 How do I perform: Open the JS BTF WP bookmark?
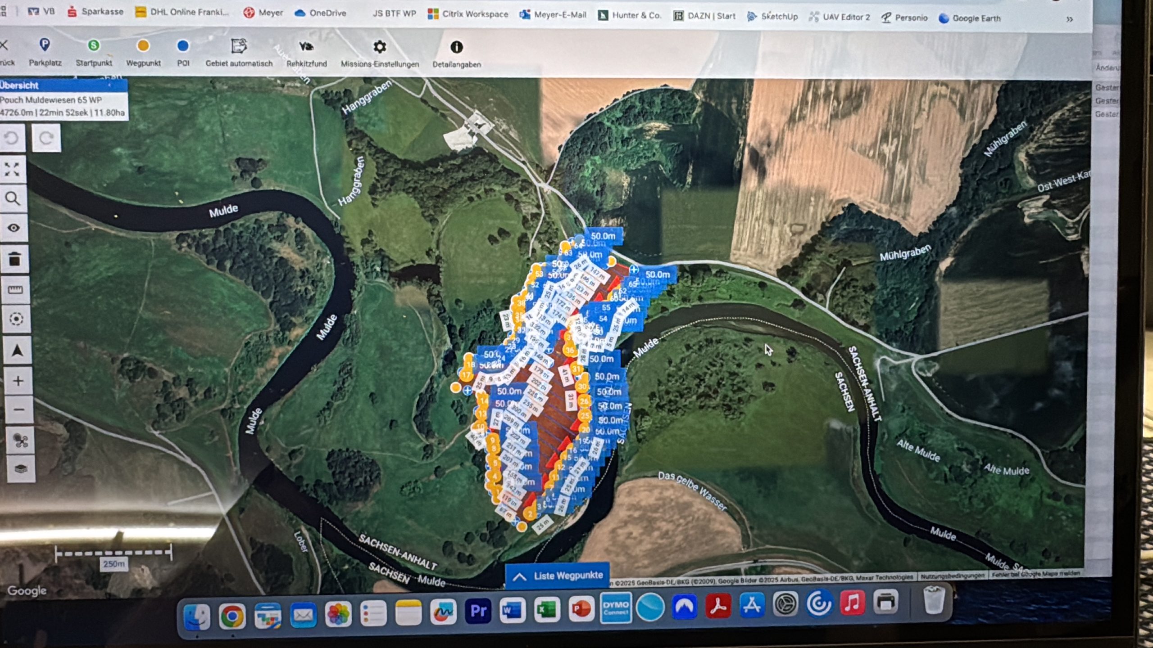coord(394,13)
